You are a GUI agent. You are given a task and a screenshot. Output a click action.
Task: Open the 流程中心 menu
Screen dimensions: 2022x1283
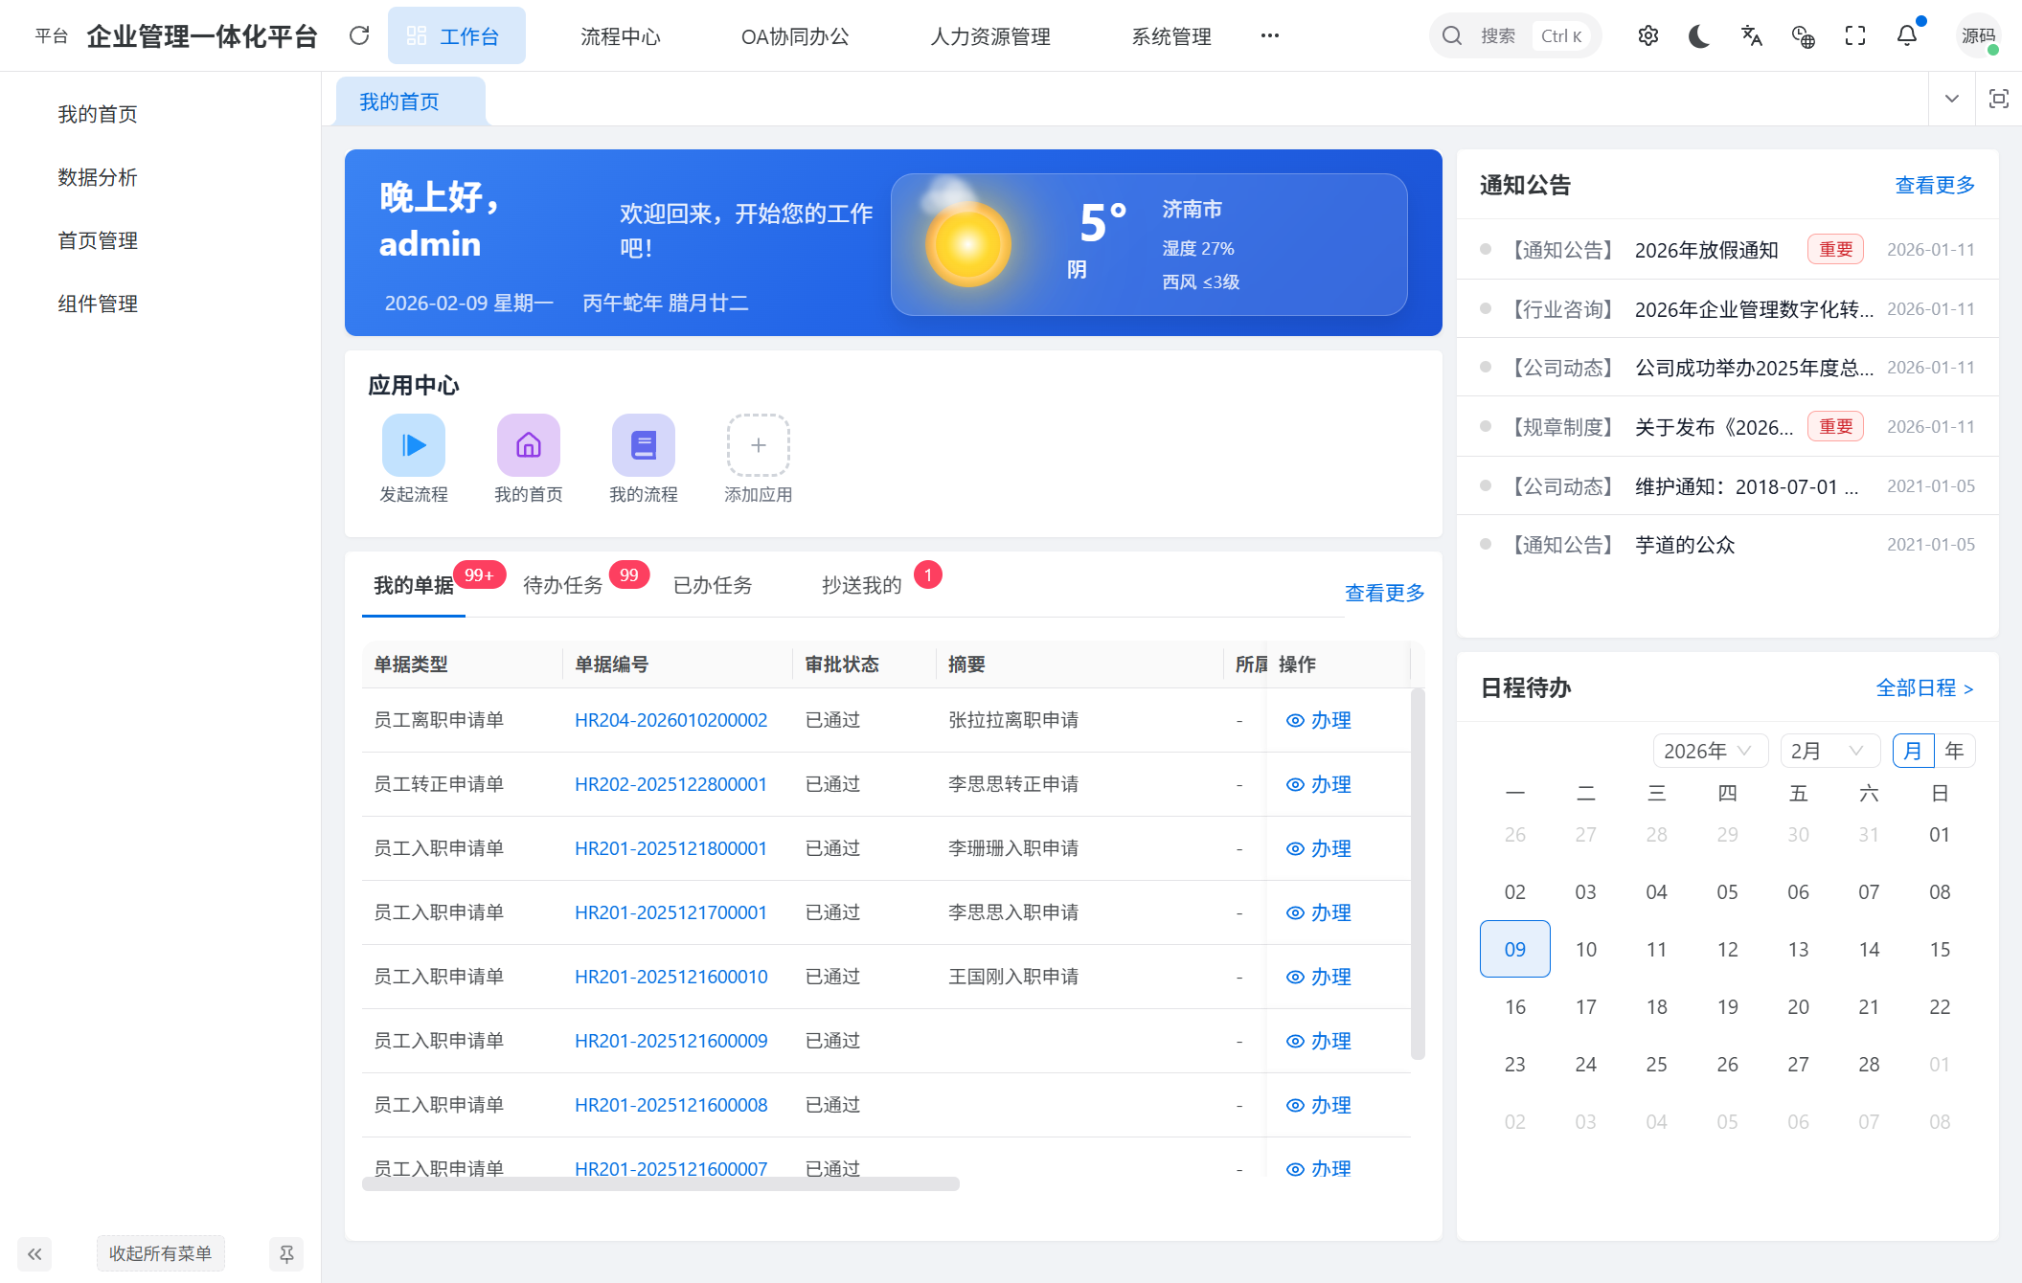pyautogui.click(x=621, y=36)
